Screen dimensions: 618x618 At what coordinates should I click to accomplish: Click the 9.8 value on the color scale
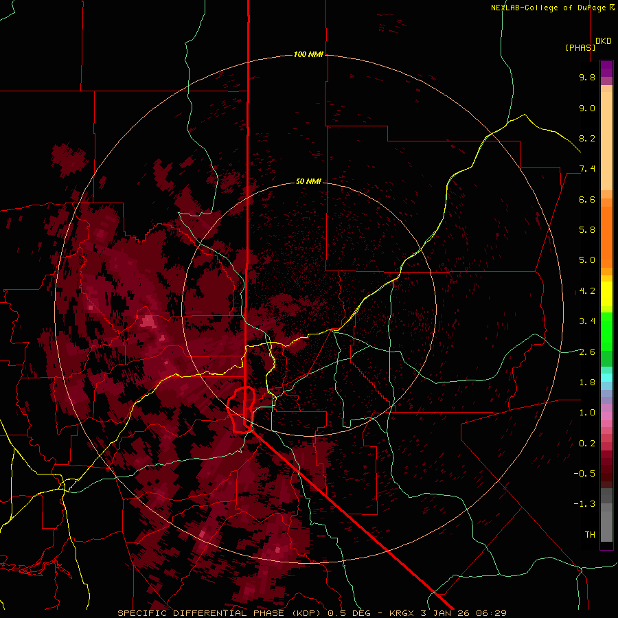coord(587,77)
